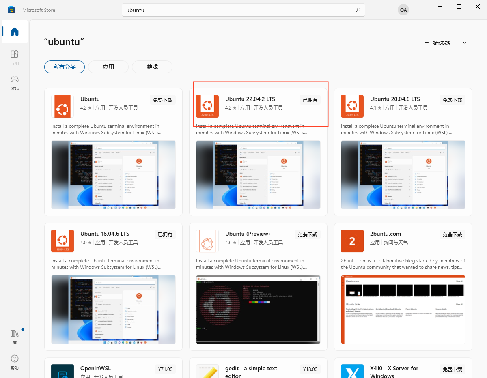Open the Help (帮助) section

15,362
